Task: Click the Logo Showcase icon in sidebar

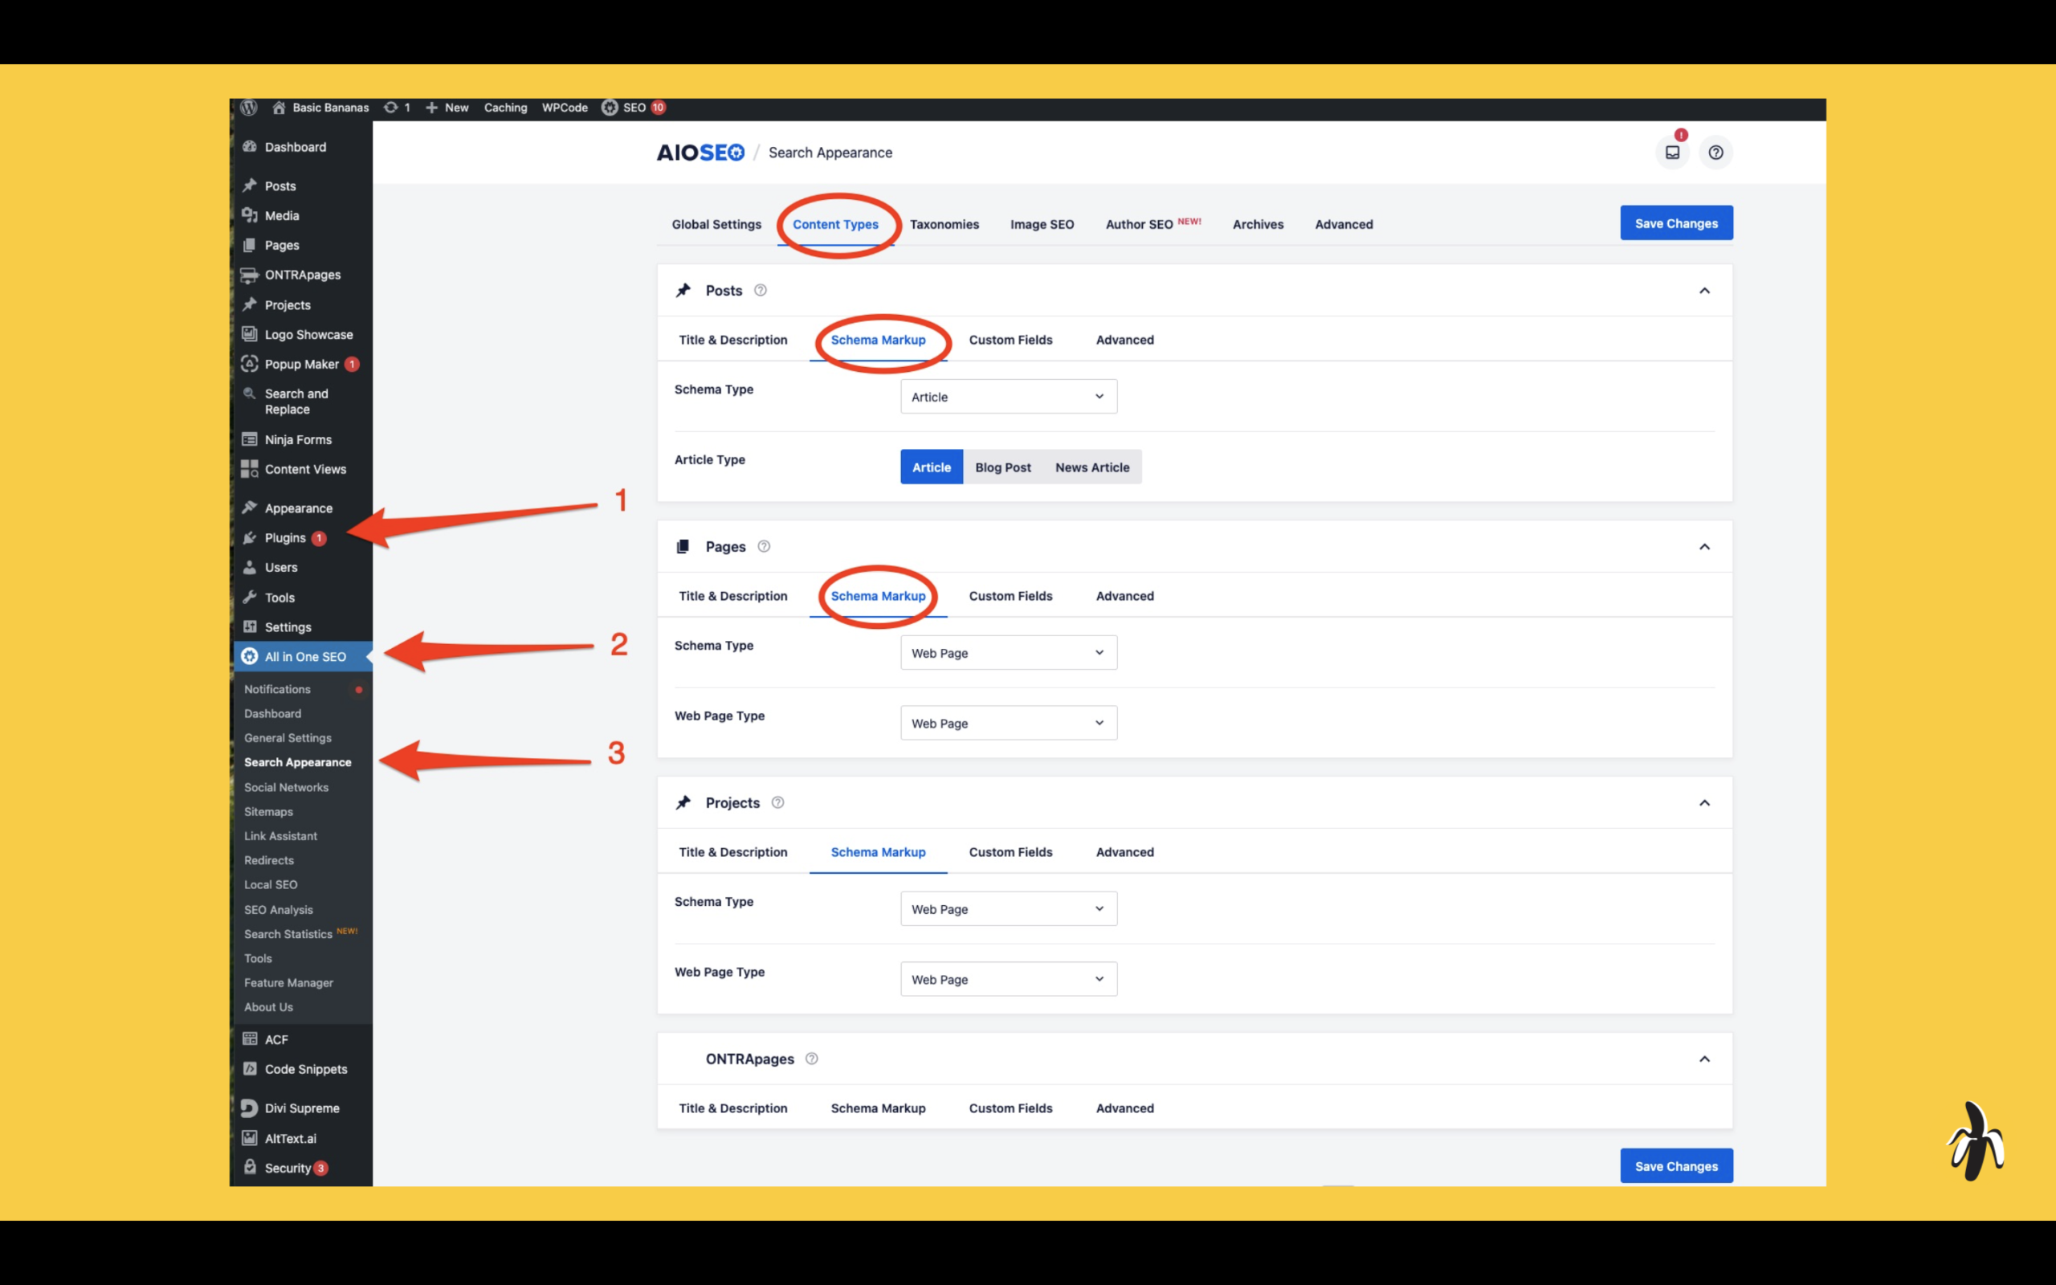Action: [250, 334]
